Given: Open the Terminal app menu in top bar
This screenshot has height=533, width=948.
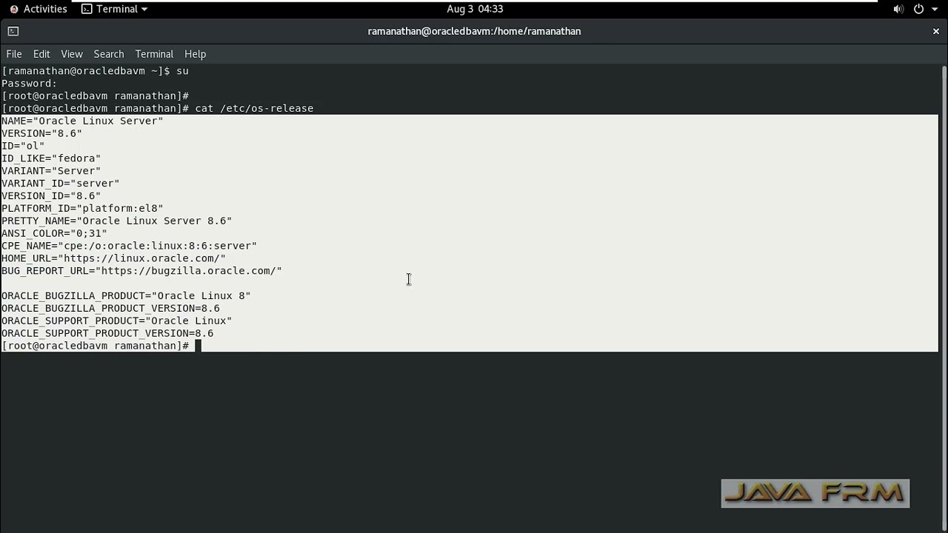Looking at the screenshot, I should tap(114, 9).
